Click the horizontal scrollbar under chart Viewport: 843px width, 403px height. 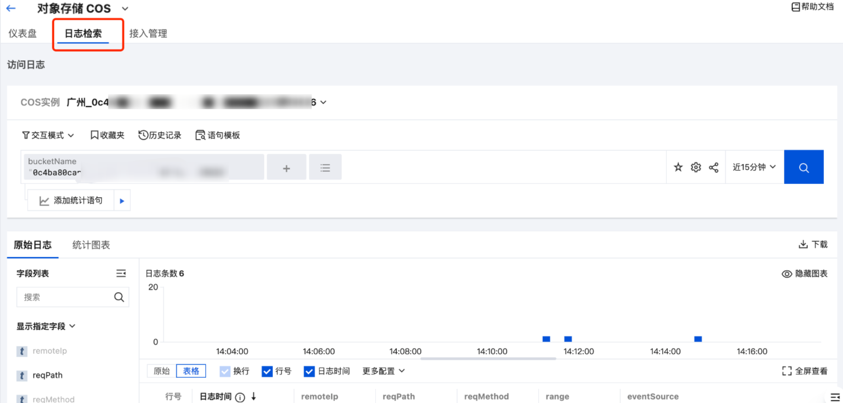tap(488, 359)
